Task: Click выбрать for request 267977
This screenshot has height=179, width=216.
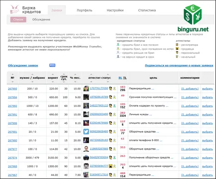Action: pyautogui.click(x=208, y=149)
